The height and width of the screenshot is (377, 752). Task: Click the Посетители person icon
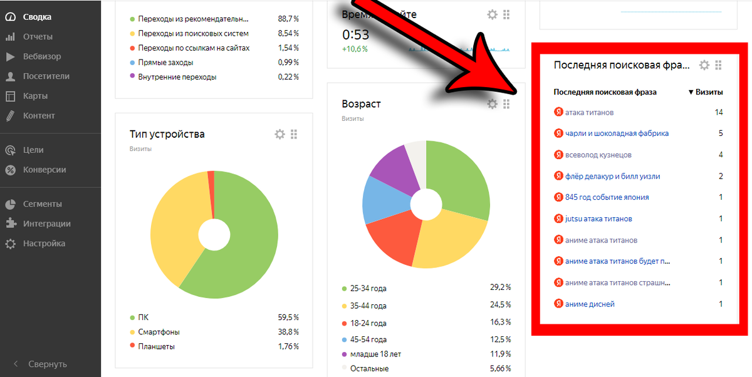10,76
